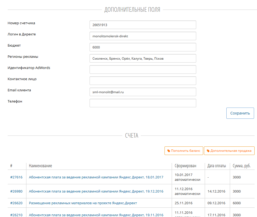Click the payment date 17.11.2016 cell

coord(216,215)
